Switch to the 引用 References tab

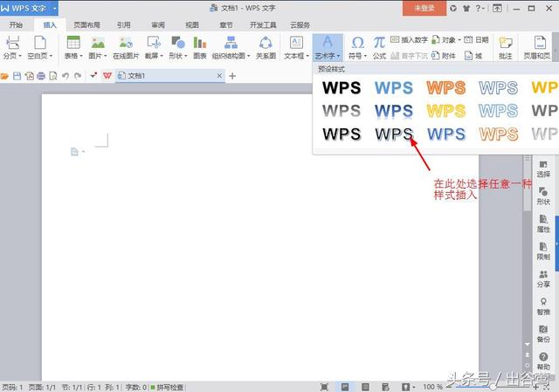[x=123, y=25]
